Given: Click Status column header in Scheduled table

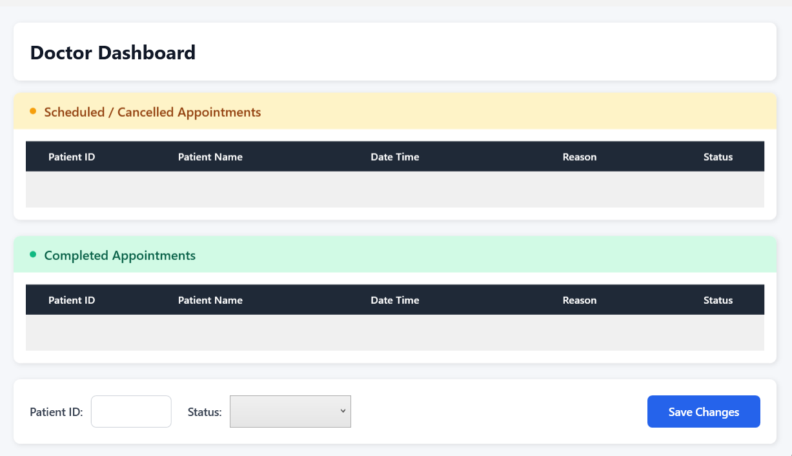Looking at the screenshot, I should click(x=718, y=157).
